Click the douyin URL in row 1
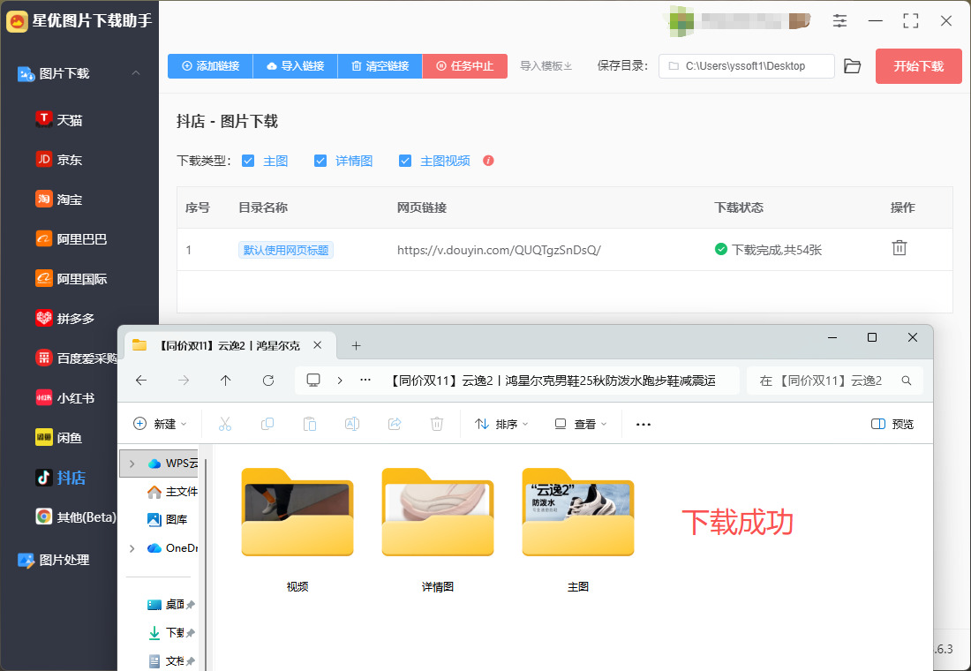The height and width of the screenshot is (671, 971). pyautogui.click(x=499, y=250)
